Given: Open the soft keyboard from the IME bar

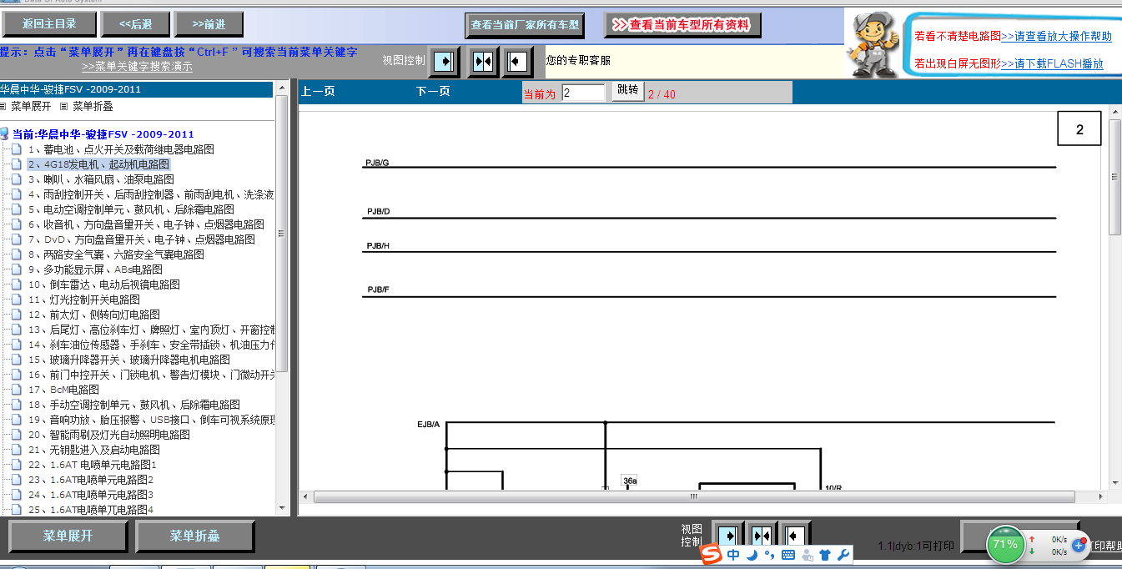Looking at the screenshot, I should point(788,556).
